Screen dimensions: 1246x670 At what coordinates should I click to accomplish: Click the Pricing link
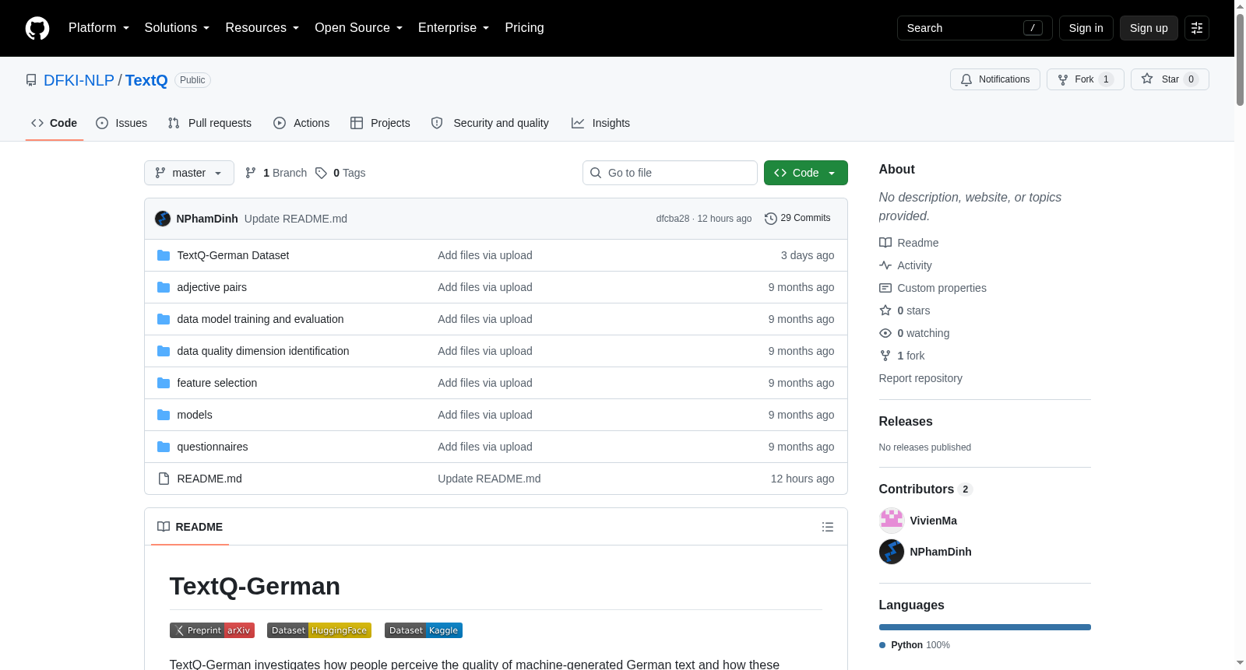coord(524,28)
